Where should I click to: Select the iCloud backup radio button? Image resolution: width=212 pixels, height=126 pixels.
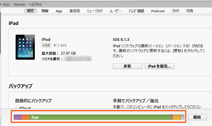(17, 108)
